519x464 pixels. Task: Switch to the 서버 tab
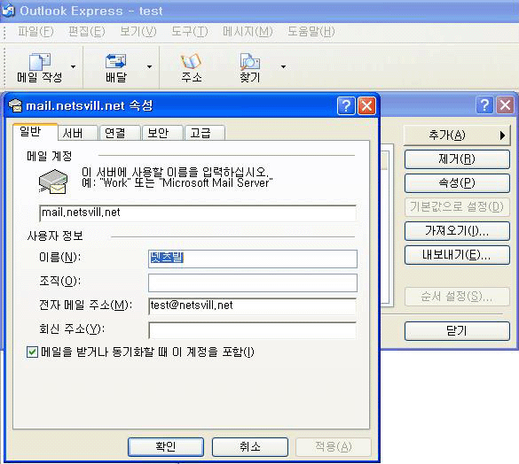(x=77, y=133)
